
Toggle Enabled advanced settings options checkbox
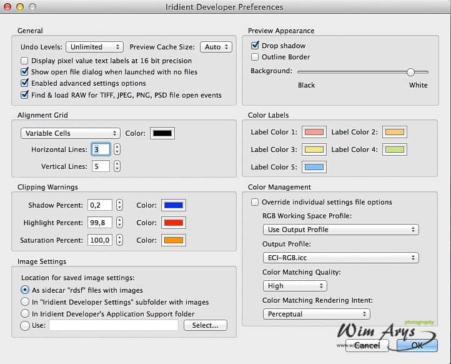24,83
